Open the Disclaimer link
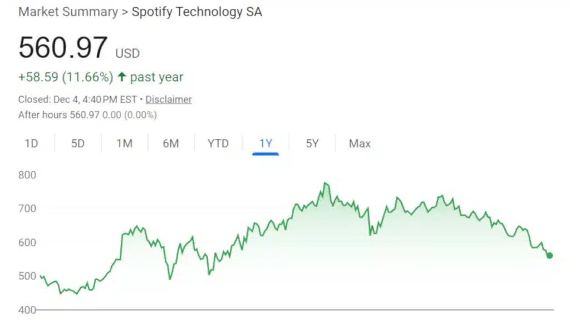570x320 pixels. pyautogui.click(x=169, y=99)
